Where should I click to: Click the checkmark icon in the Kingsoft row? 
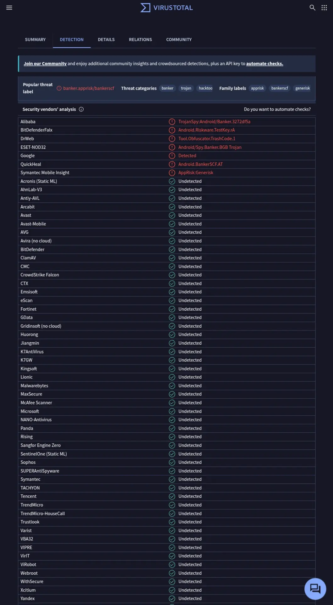tap(172, 369)
